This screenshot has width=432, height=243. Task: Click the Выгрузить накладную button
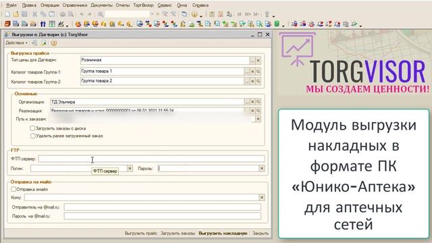223,234
